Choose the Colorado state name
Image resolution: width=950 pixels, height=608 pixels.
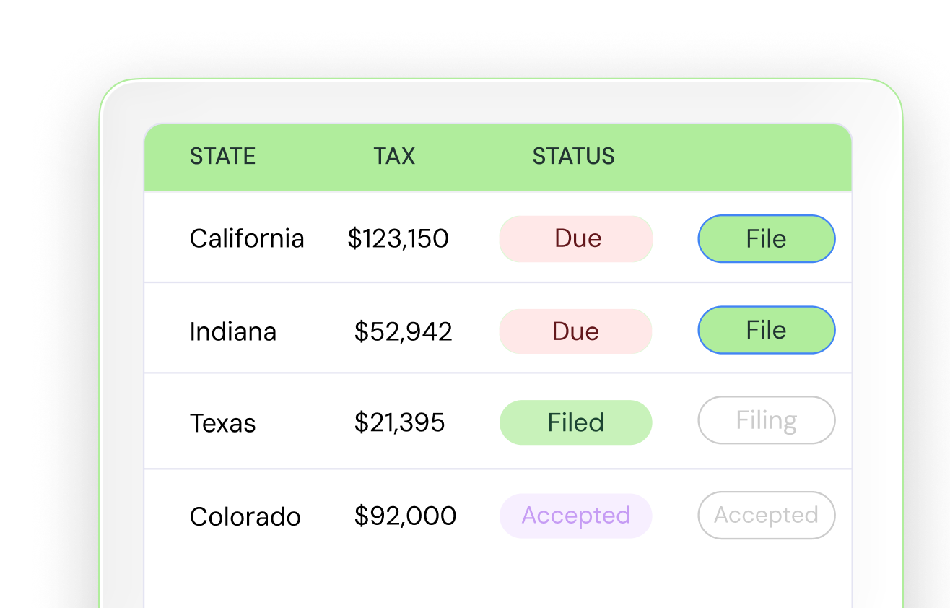(245, 516)
